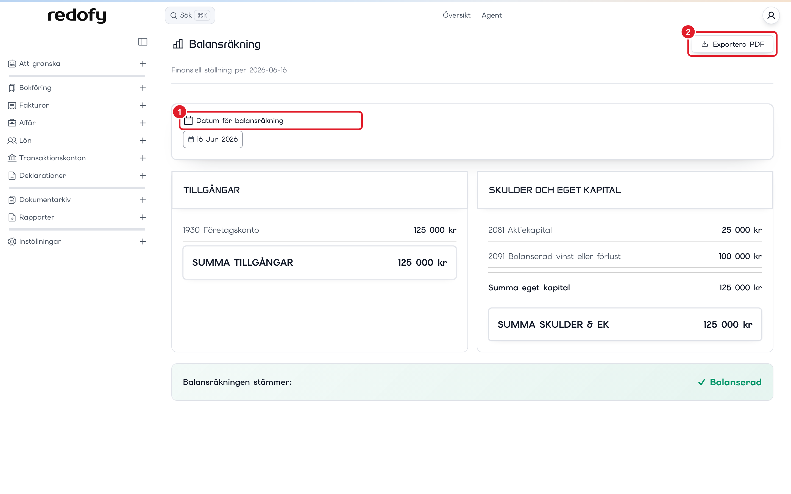The height and width of the screenshot is (494, 791).
Task: Open Lön in sidebar
Action: click(25, 141)
